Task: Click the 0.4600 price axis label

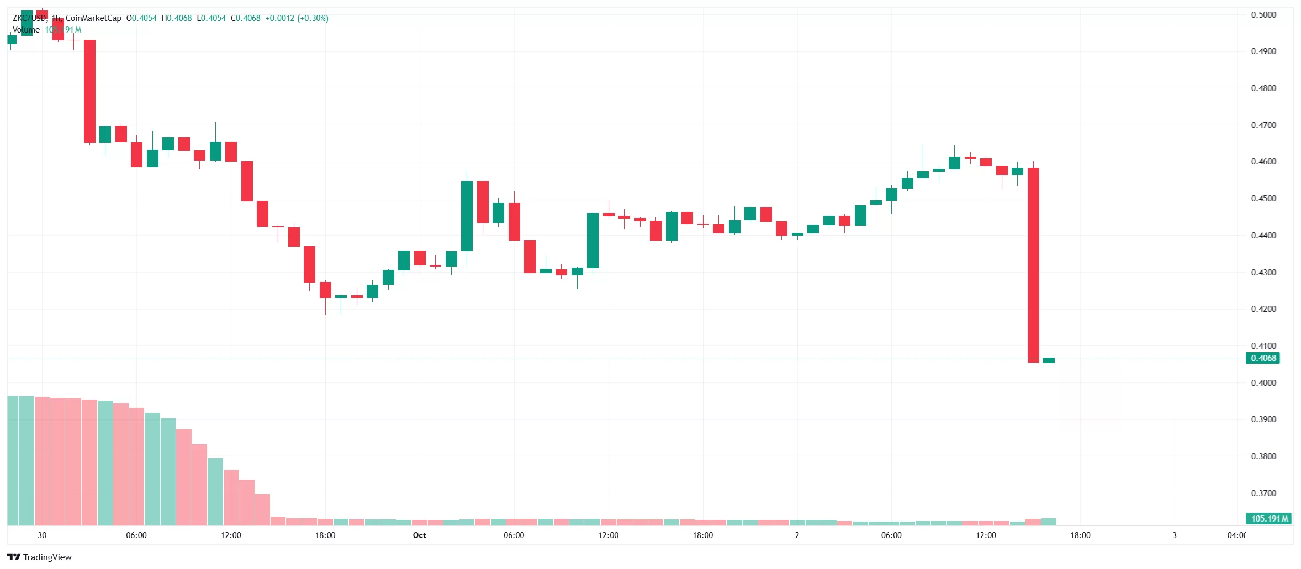Action: (1263, 162)
